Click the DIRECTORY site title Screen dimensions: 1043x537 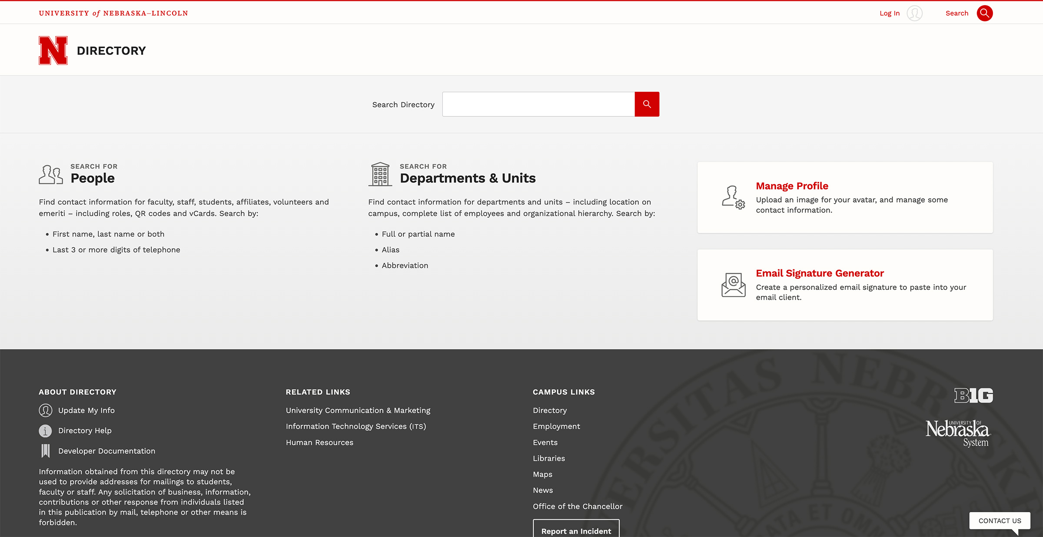[x=111, y=51]
